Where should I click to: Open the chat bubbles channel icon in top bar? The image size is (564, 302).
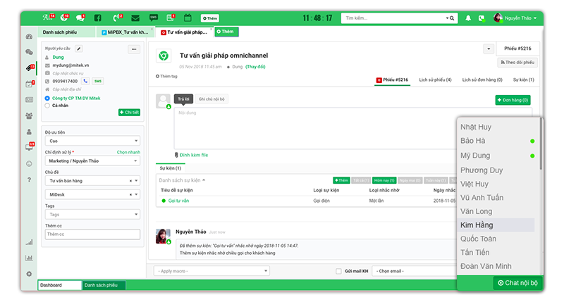click(80, 18)
